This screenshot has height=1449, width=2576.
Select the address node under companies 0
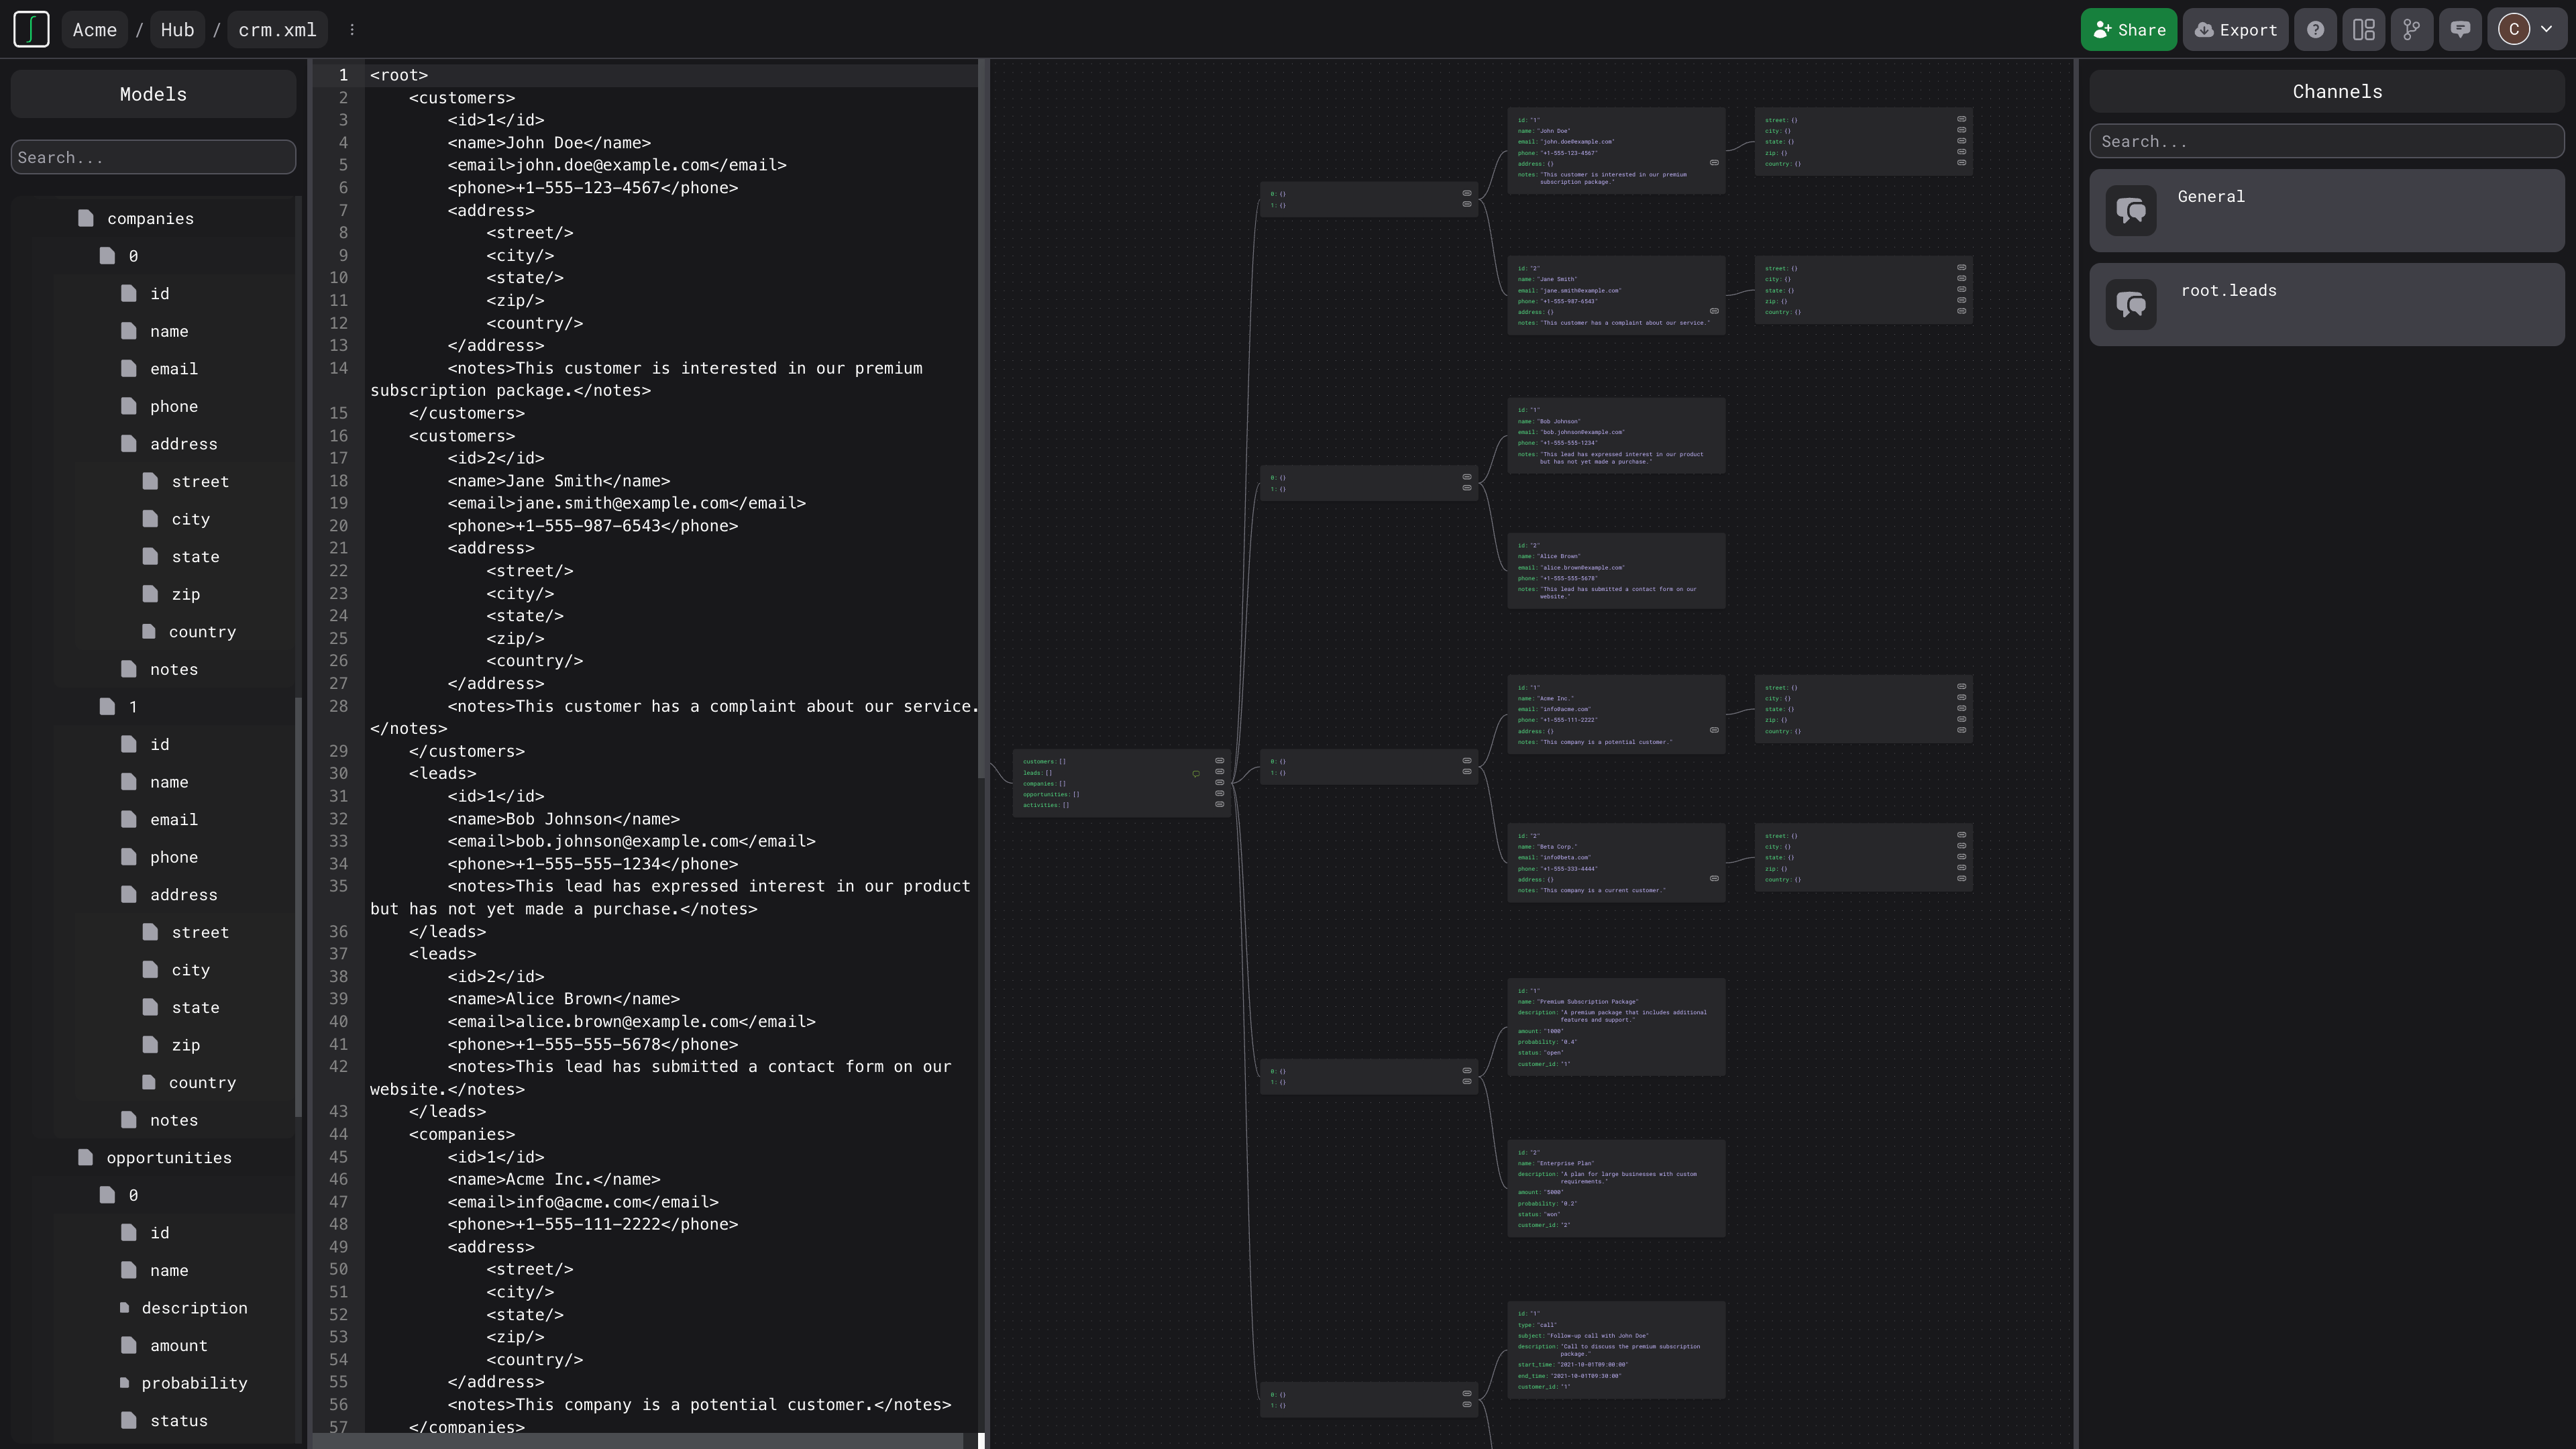pyautogui.click(x=183, y=444)
